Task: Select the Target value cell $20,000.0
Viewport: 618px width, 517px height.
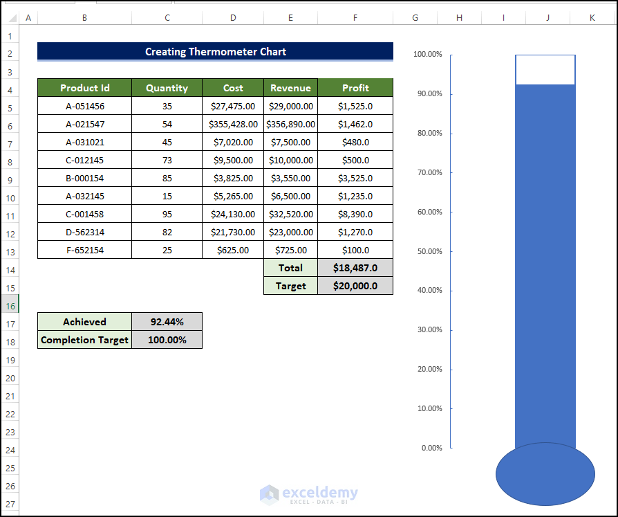Action: coord(355,286)
